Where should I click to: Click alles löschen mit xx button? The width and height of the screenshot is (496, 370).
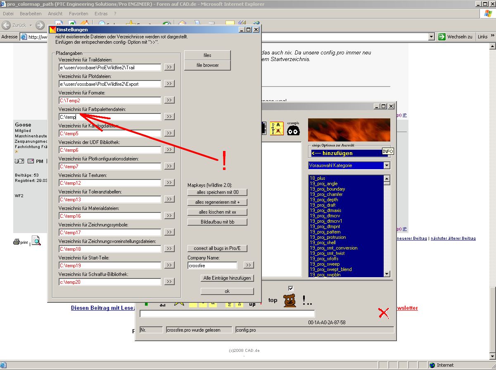coord(218,212)
